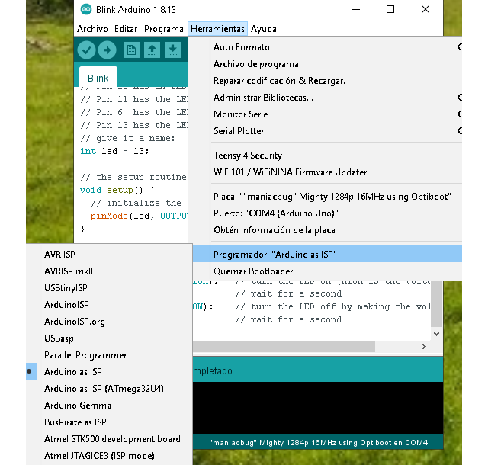Viewport: 488px width, 465px height.
Task: Select the Arduino as ISP radio option
Action: [x=72, y=372]
